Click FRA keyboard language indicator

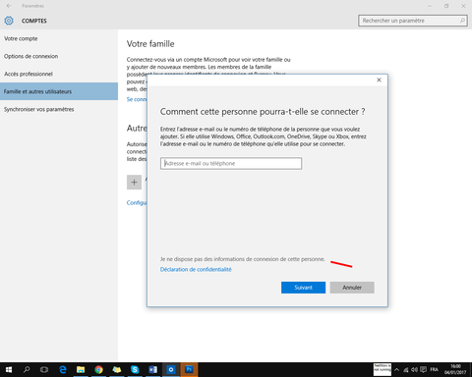pyautogui.click(x=434, y=369)
